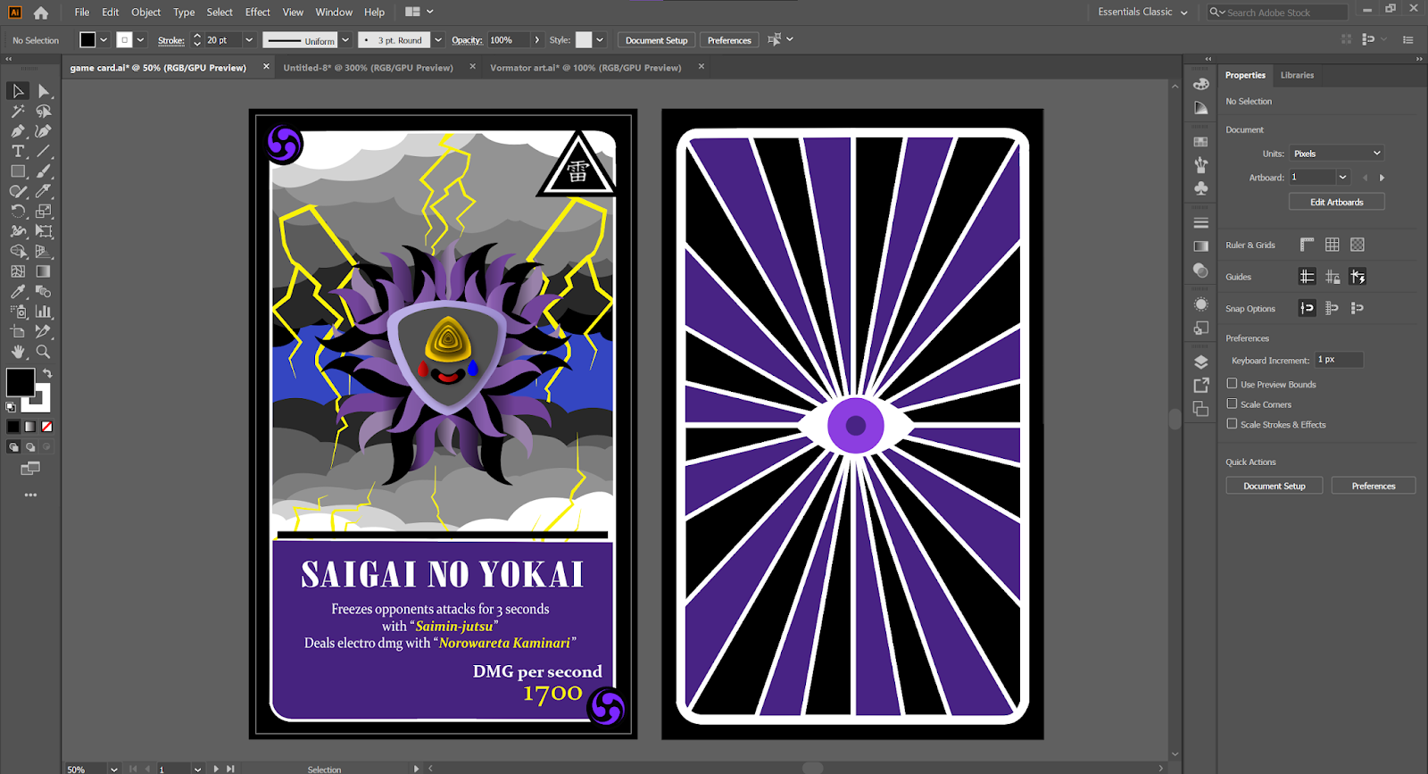Open the File menu
Screen dimensions: 1428x774
pyautogui.click(x=82, y=12)
